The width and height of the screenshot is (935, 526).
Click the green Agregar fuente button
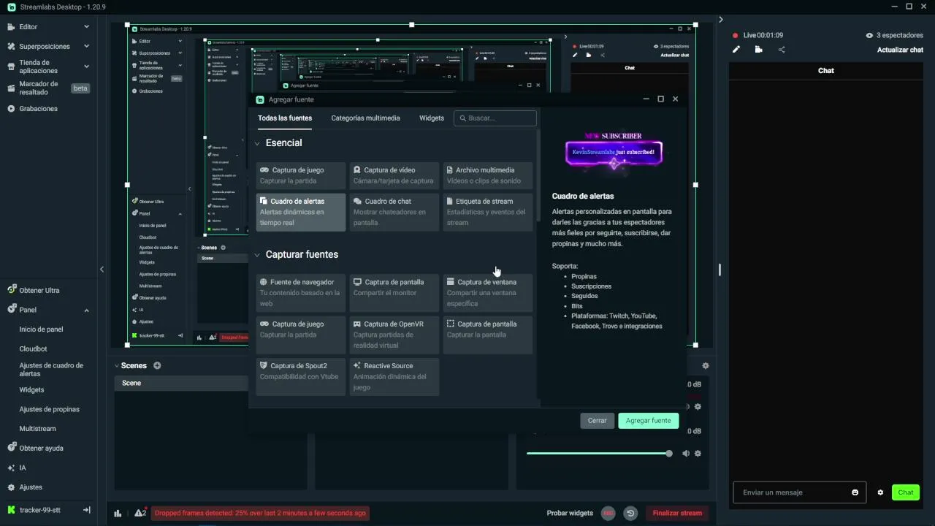(649, 421)
